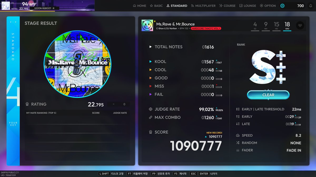
Task: Open the player profile avatar
Action: (x=6, y=6)
